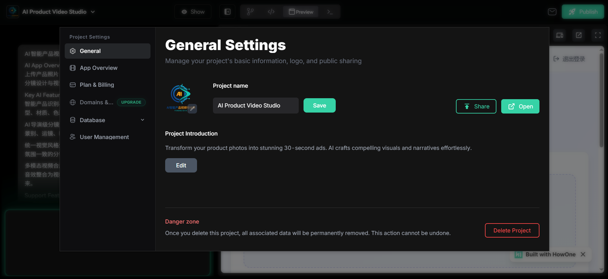Open the code view icon
Image resolution: width=608 pixels, height=279 pixels.
point(271,12)
